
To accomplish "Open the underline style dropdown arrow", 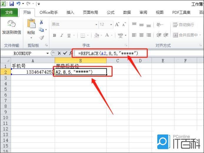I will (x=74, y=35).
